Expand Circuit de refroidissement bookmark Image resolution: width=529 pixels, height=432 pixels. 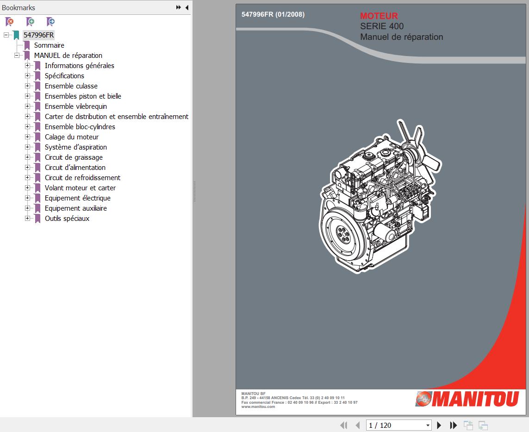click(27, 177)
